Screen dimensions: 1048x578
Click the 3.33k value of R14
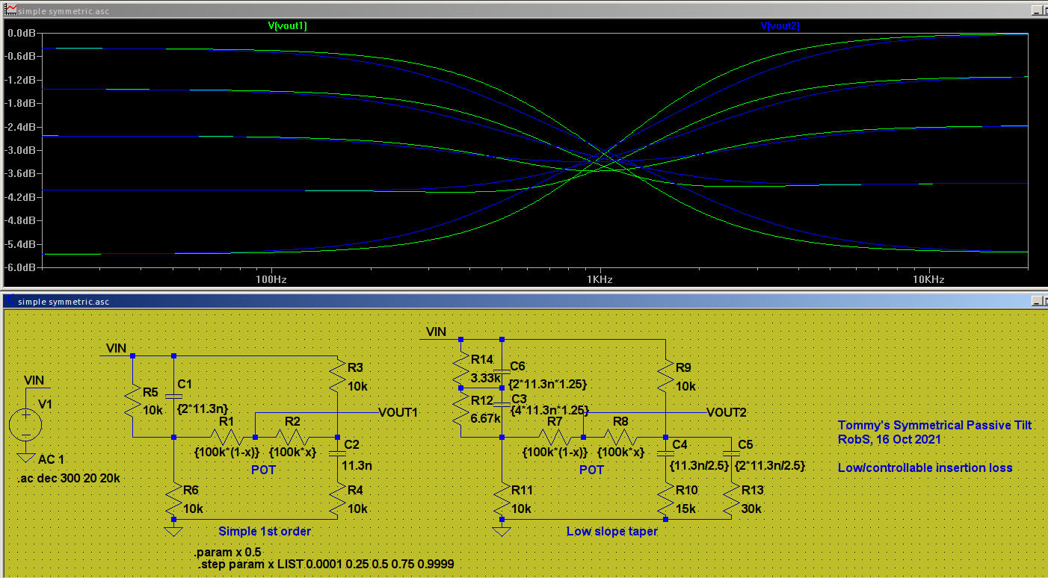pos(486,378)
